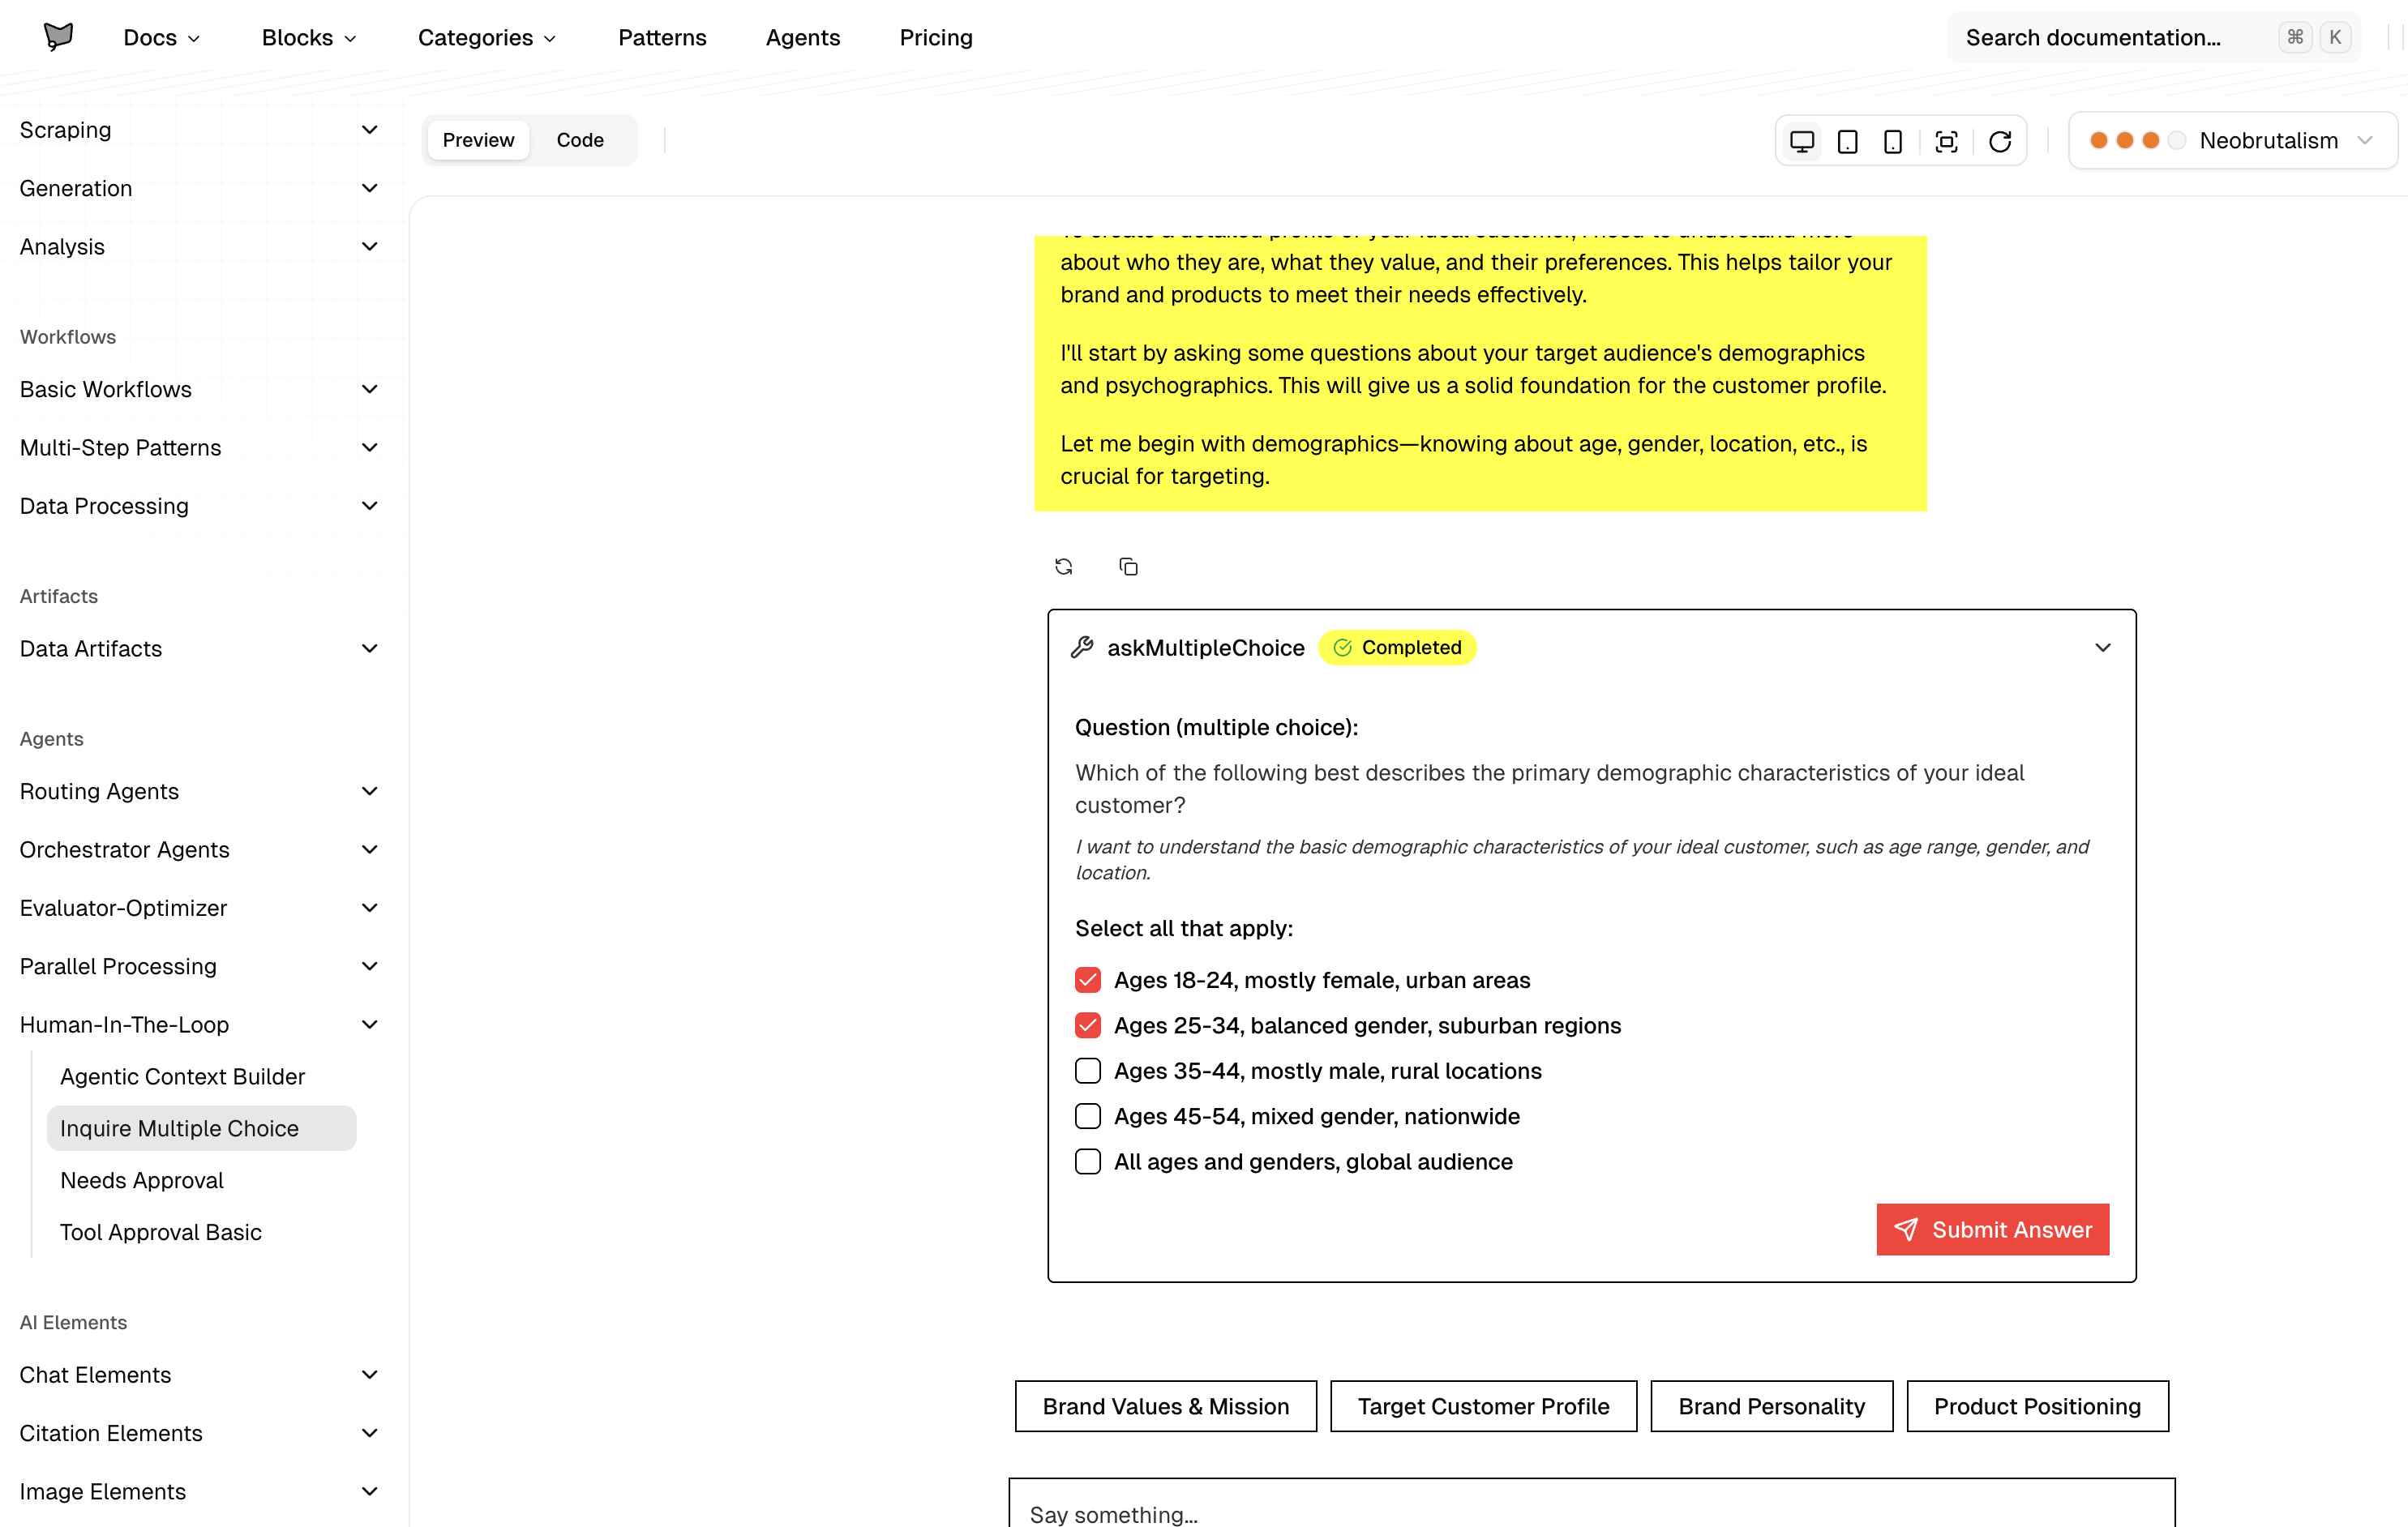Expand the Generation sidebar section
The image size is (2408, 1527).
[199, 188]
